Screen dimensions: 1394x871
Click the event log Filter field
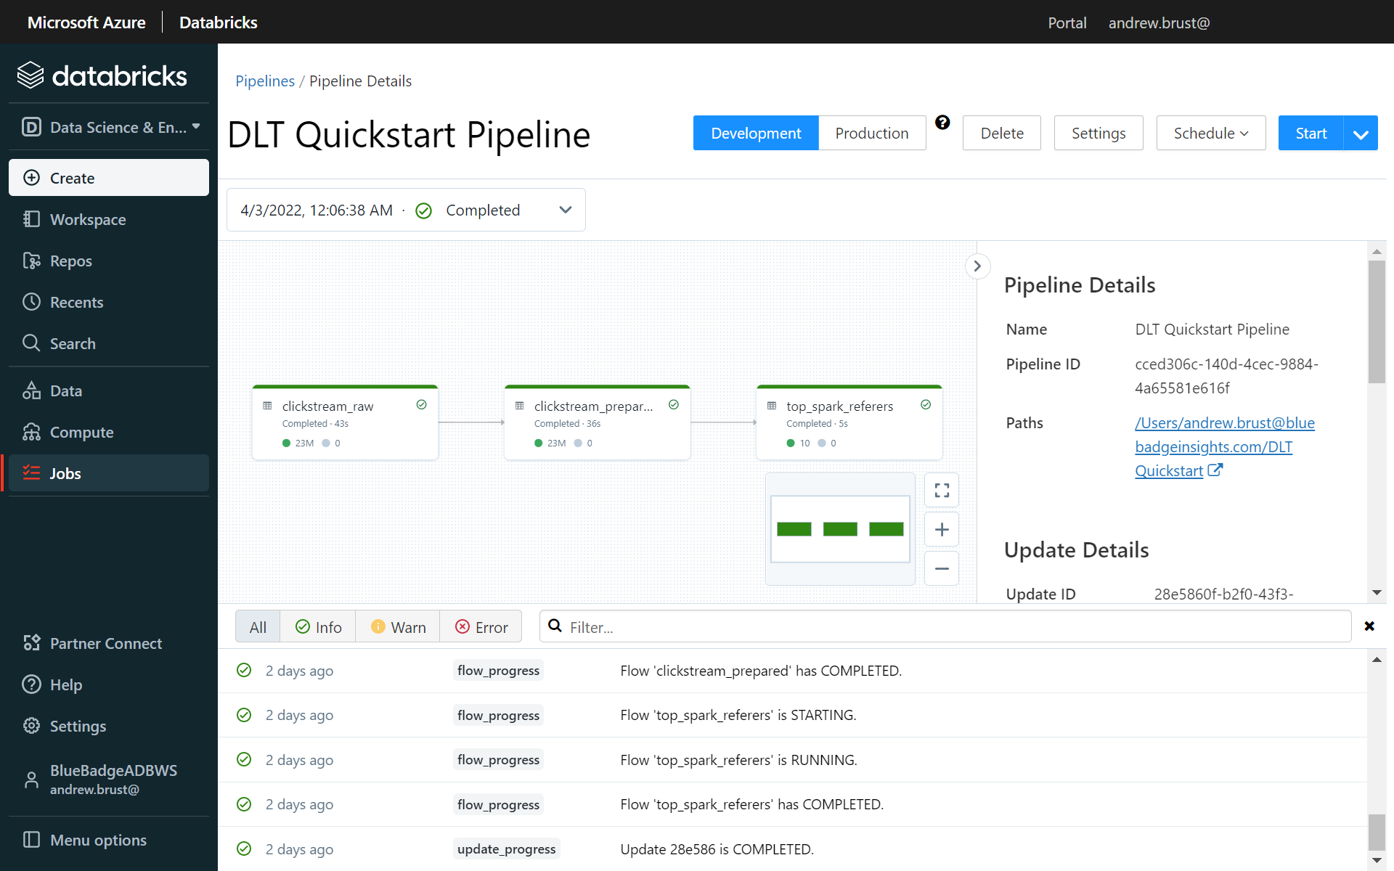[944, 627]
